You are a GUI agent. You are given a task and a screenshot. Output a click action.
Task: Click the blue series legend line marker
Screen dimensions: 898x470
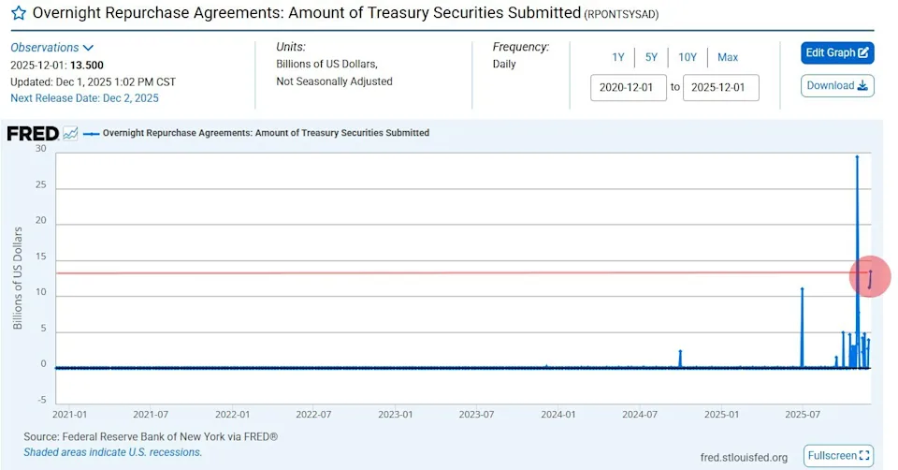click(x=91, y=133)
